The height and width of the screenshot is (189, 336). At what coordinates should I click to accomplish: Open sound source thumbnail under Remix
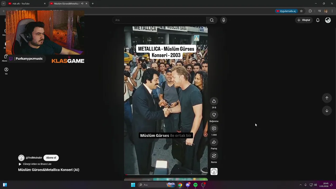coord(214,171)
